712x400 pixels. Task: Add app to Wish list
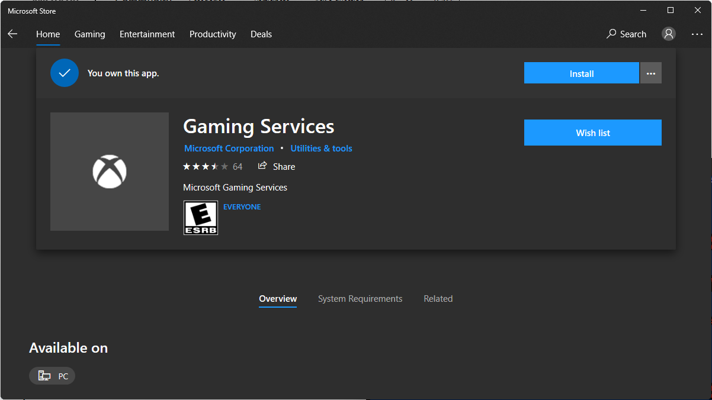(593, 133)
